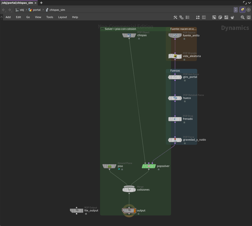Open the Tools menu
The width and height of the screenshot is (252, 226).
[x=50, y=17]
